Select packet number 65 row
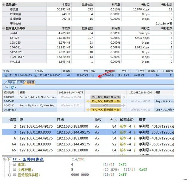This screenshot has height=181, width=188. coord(88,150)
